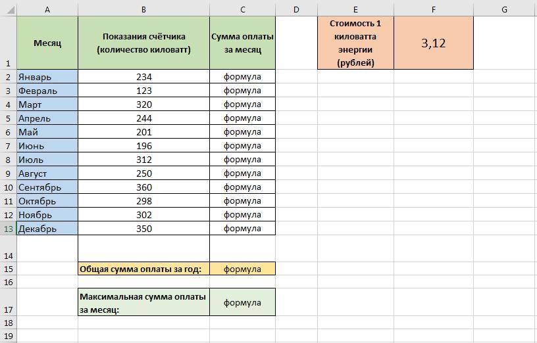Screen dimensions: 537x343
Task: Select the 'формула' cell in the Январь row
Action: click(242, 77)
